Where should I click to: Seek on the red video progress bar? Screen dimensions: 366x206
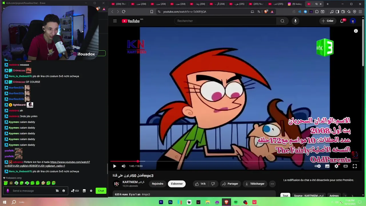coord(234,161)
